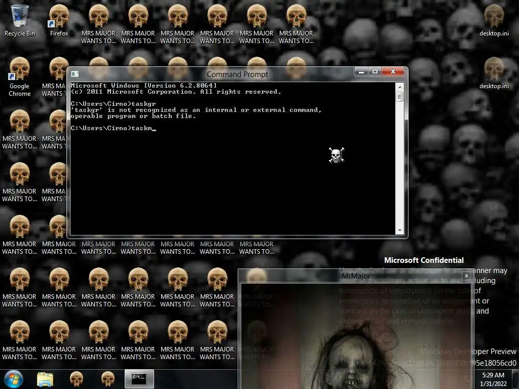The image size is (519, 389).
Task: Click the skull taskbar icon beside Command Prompt button
Action: click(x=108, y=379)
